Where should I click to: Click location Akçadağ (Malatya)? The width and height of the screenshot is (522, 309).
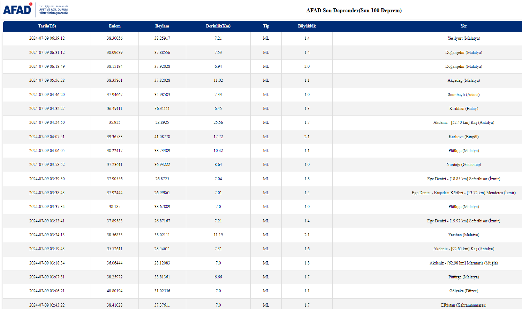[464, 80]
